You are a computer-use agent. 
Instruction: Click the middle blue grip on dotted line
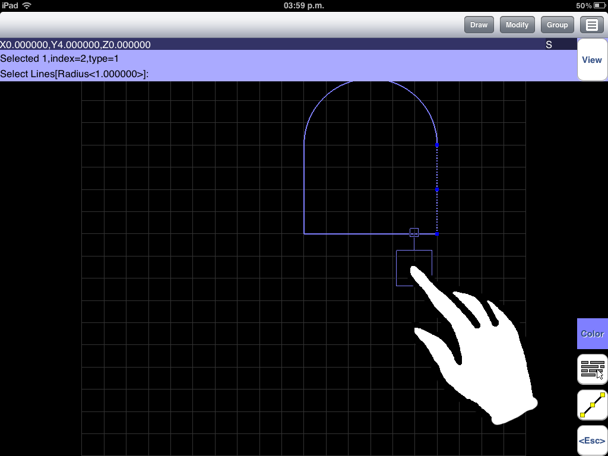[x=438, y=189]
